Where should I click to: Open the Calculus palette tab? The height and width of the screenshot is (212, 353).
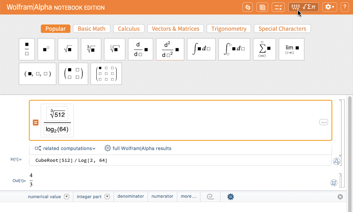pyautogui.click(x=129, y=29)
